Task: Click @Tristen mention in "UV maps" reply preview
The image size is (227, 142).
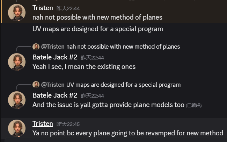Action: (53, 85)
